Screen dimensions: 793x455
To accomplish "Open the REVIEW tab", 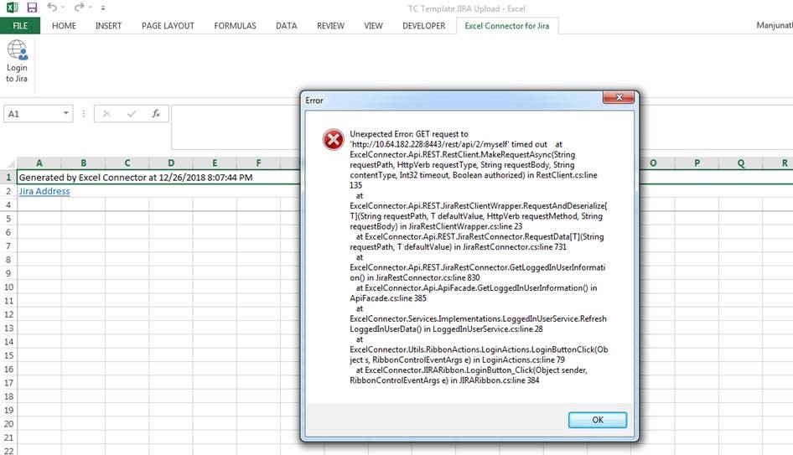I will (x=330, y=26).
